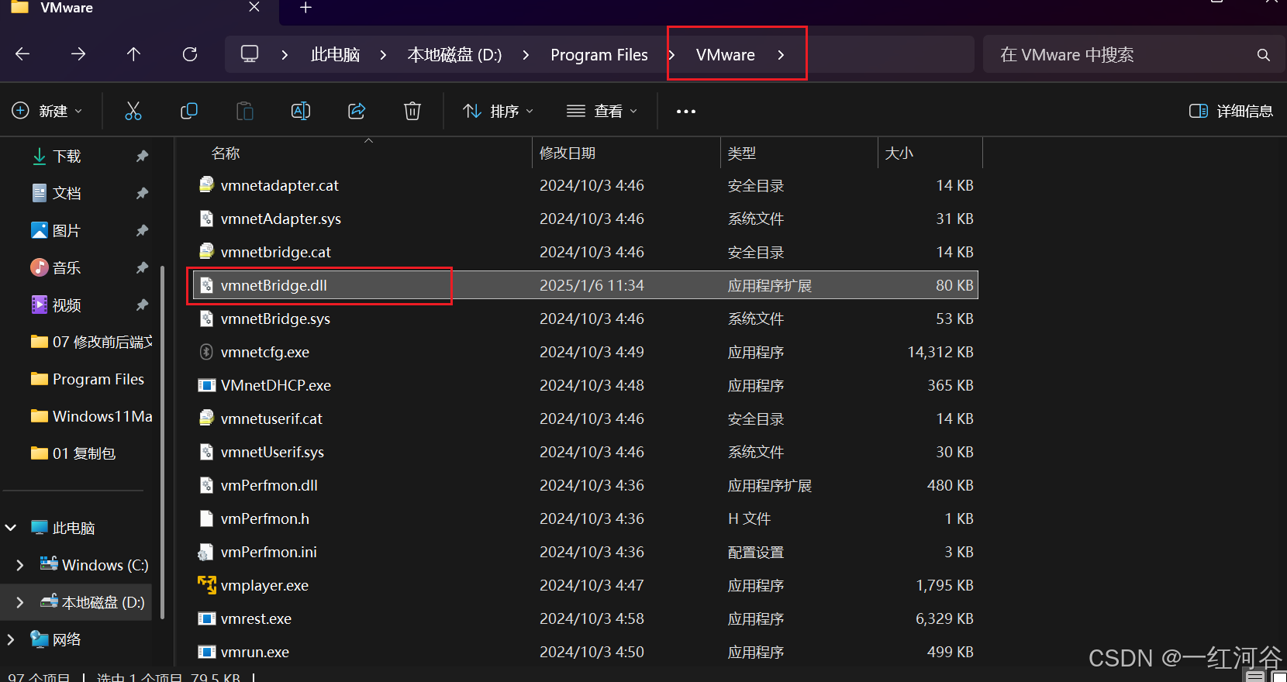
Task: Select the file vmnetadapter.cat
Action: click(280, 185)
